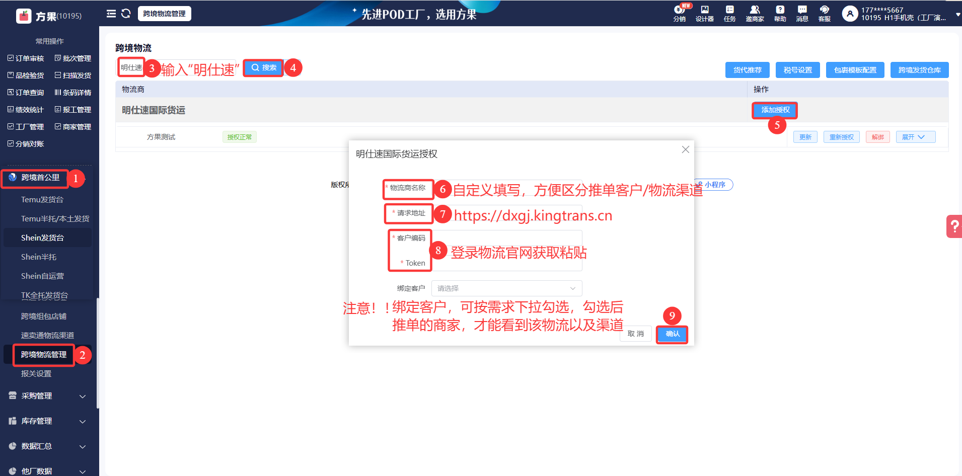Click 取消 in the authorization dialog
Image resolution: width=962 pixels, height=476 pixels.
tap(636, 334)
